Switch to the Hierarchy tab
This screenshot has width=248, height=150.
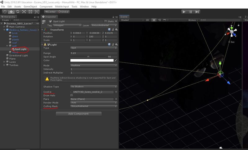click(8, 17)
